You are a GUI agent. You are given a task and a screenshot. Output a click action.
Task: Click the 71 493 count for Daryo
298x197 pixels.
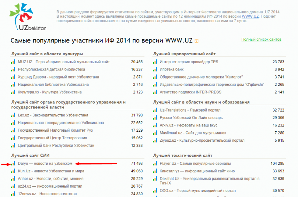[x=137, y=163]
